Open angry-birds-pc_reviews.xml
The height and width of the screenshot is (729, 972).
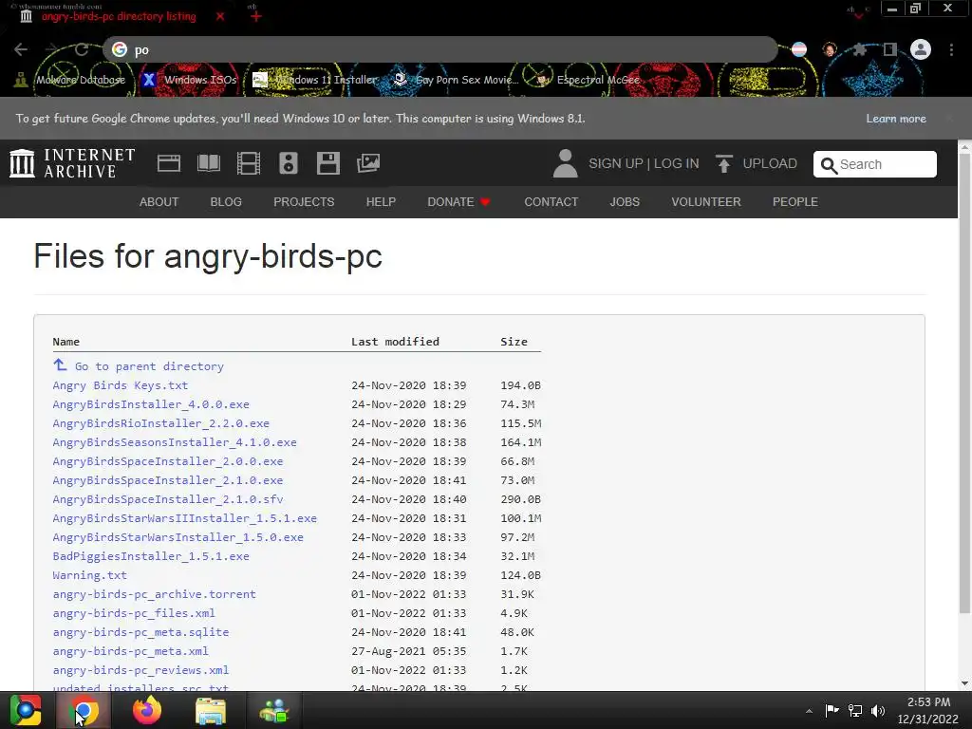[x=140, y=670]
